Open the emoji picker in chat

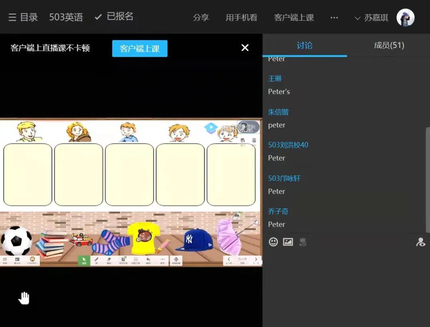tap(273, 241)
